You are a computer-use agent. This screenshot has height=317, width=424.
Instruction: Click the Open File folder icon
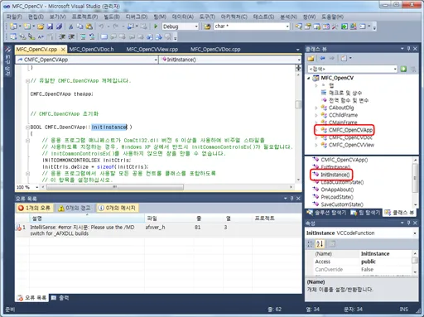[41, 26]
